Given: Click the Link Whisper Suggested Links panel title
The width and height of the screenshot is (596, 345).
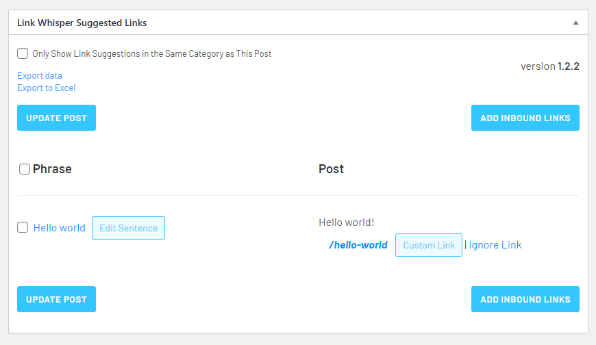Looking at the screenshot, I should [82, 23].
